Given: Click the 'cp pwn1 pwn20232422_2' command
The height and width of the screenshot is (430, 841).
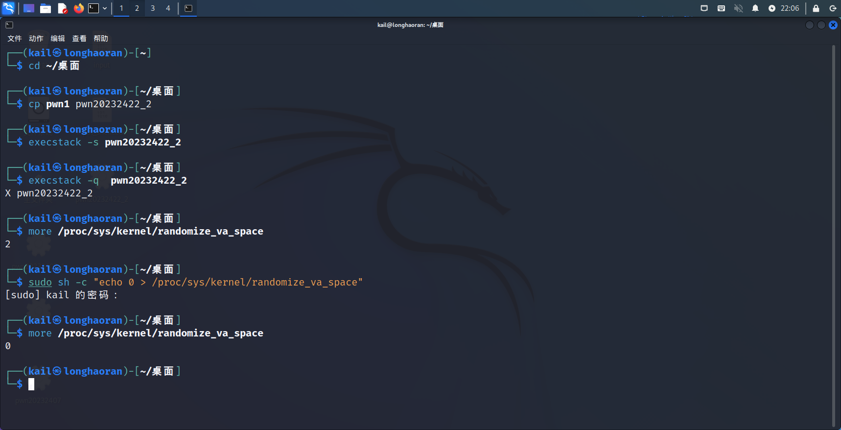Looking at the screenshot, I should coord(90,104).
